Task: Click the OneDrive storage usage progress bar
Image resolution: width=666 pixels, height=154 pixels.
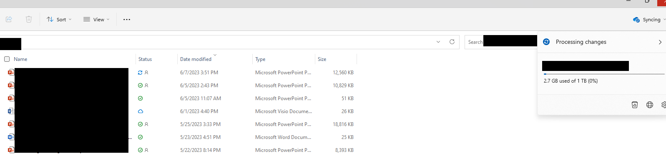Action: (x=604, y=74)
